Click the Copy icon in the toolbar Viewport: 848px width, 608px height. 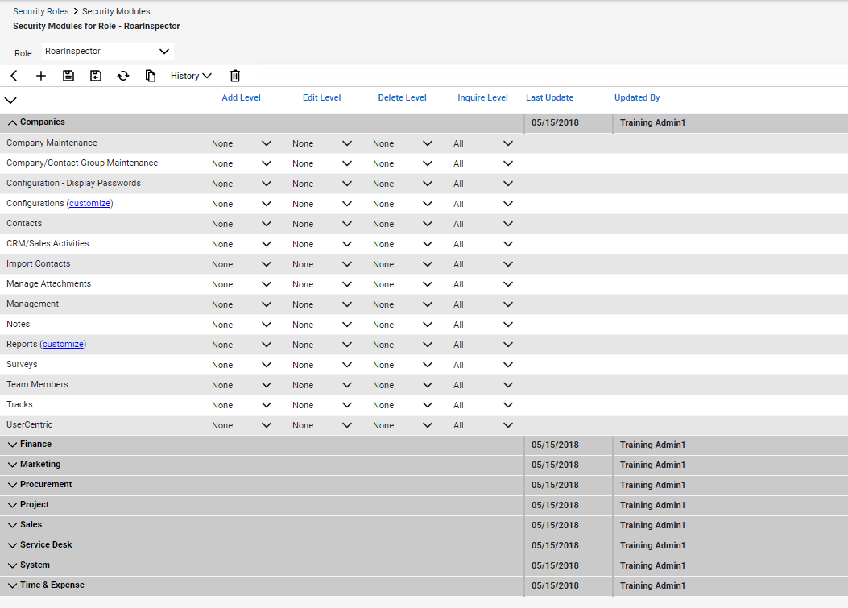tap(151, 75)
